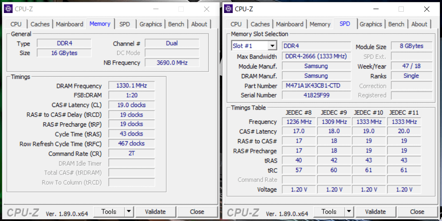Click the Dual channel value
The image size is (442, 221).
click(172, 43)
